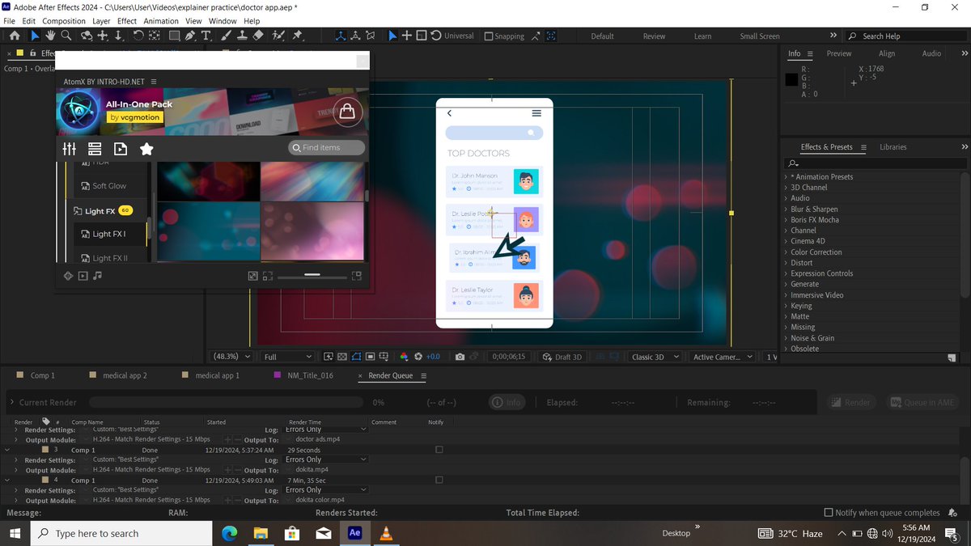Open VLC media player from taskbar
The image size is (971, 546).
click(x=386, y=533)
